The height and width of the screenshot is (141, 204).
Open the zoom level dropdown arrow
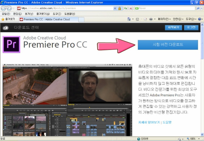[x=199, y=139]
